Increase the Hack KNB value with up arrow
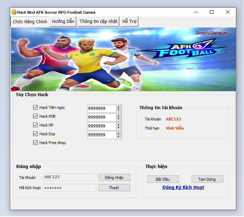Screen dimensions: 244x217 (119, 116)
